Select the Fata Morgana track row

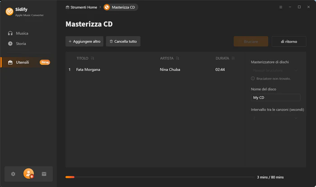pos(155,70)
